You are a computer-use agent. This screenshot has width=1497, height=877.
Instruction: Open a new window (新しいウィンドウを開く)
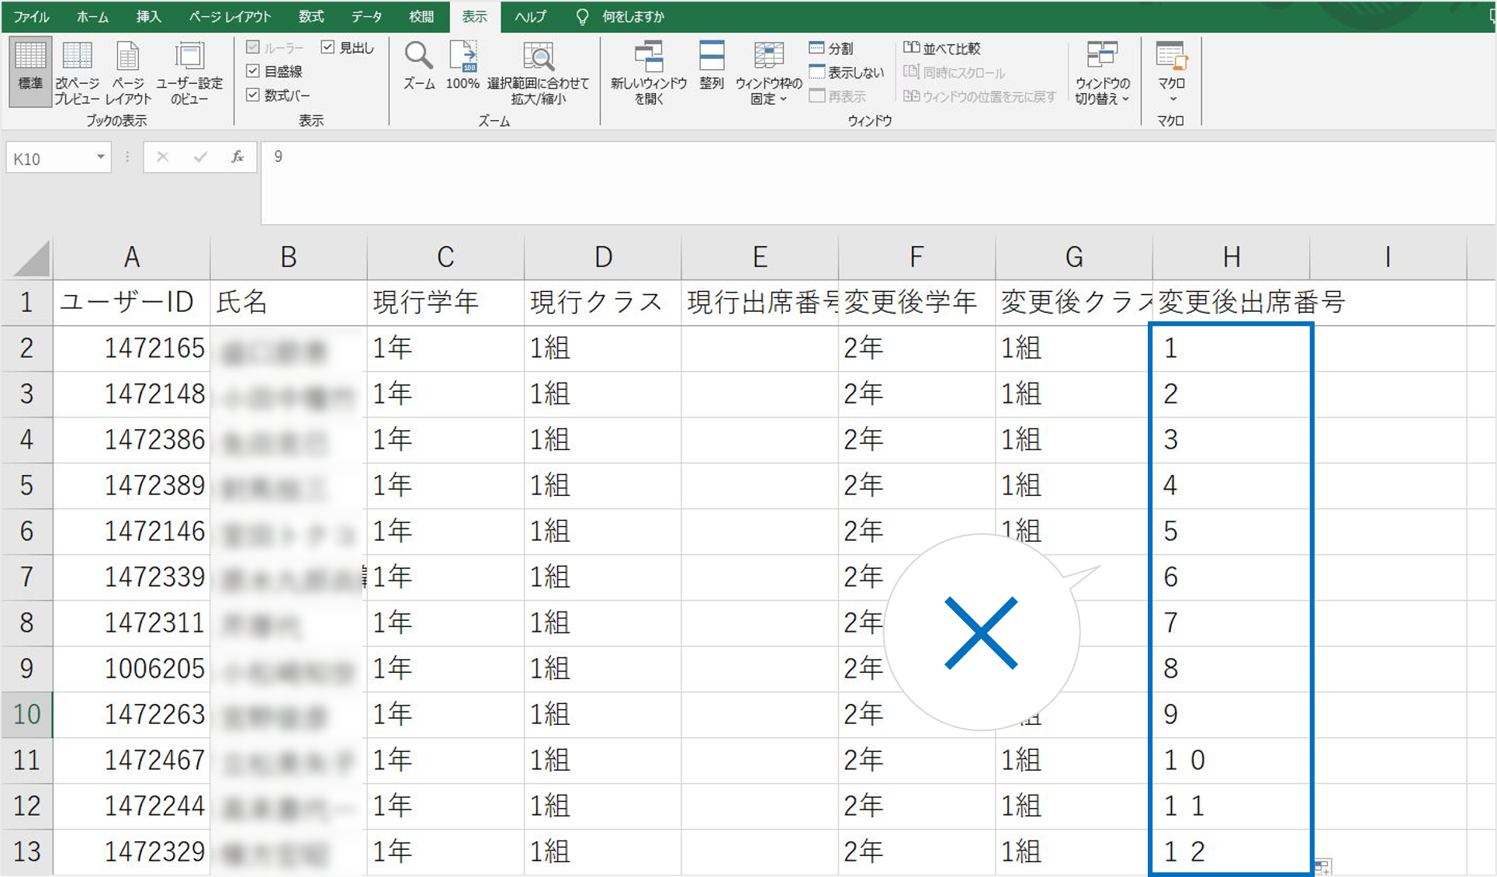648,57
